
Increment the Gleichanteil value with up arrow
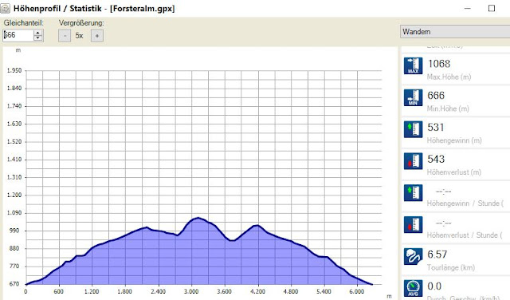38,33
